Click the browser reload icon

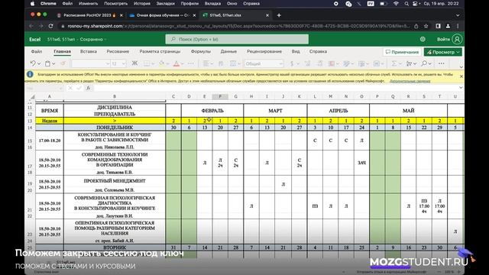coord(51,26)
